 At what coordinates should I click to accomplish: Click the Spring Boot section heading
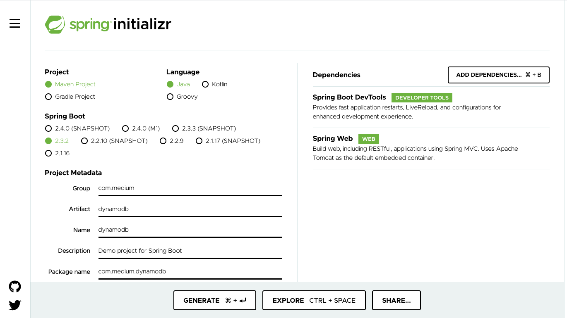65,116
